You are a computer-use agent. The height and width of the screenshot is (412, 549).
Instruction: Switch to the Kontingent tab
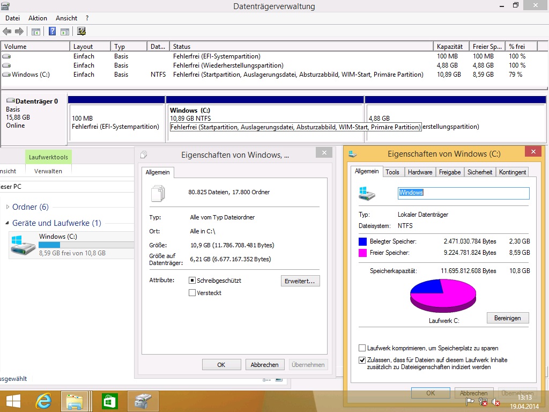(513, 172)
